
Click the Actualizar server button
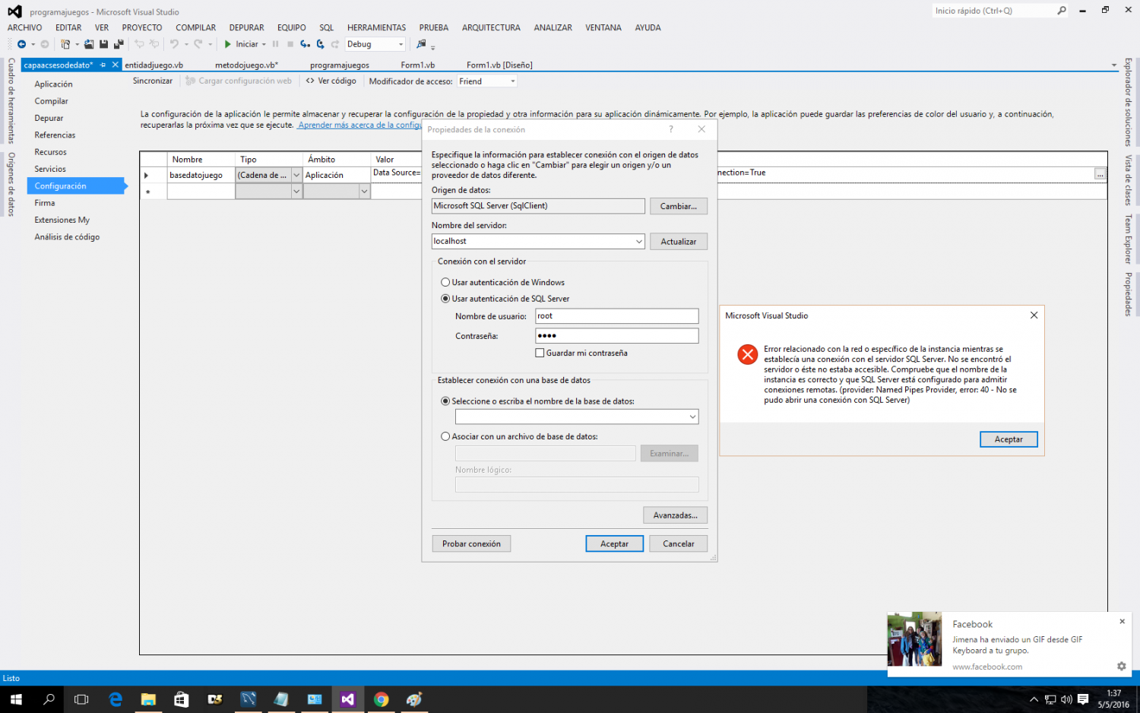click(678, 241)
